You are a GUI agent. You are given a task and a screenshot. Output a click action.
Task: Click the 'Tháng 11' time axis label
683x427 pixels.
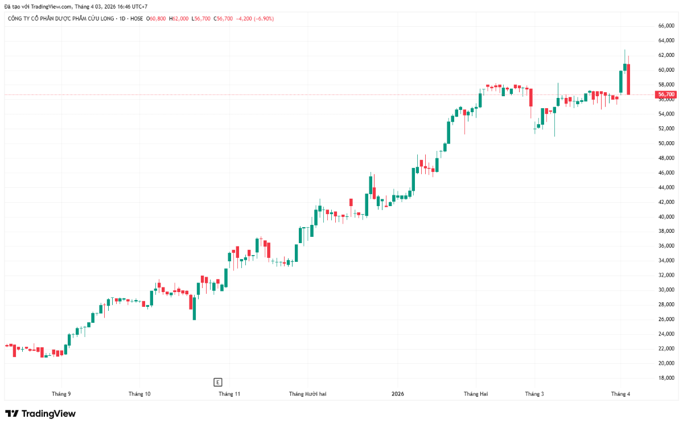point(229,394)
